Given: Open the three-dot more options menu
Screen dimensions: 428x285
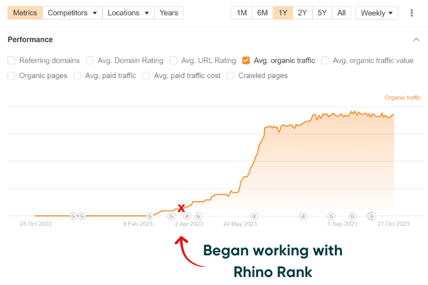Looking at the screenshot, I should tap(412, 13).
